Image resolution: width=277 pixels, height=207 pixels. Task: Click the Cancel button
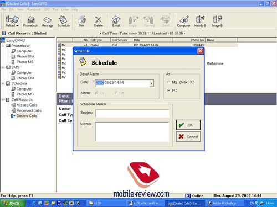188,136
